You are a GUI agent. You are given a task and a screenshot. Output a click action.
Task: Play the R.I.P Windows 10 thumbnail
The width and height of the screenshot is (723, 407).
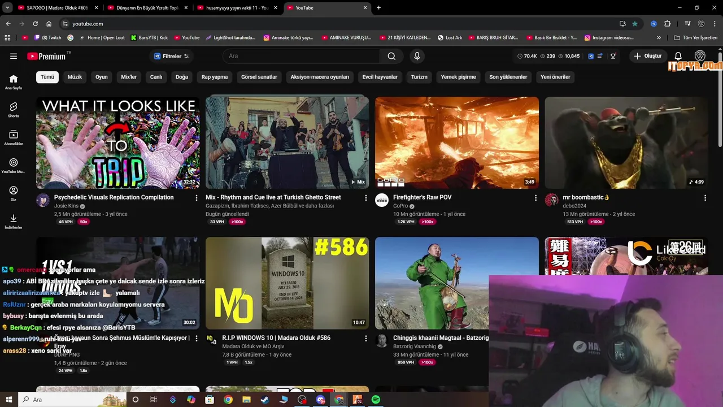pos(287,283)
